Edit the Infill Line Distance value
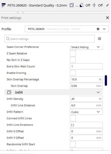This screenshot has width=111, height=154. pyautogui.click(x=86, y=105)
